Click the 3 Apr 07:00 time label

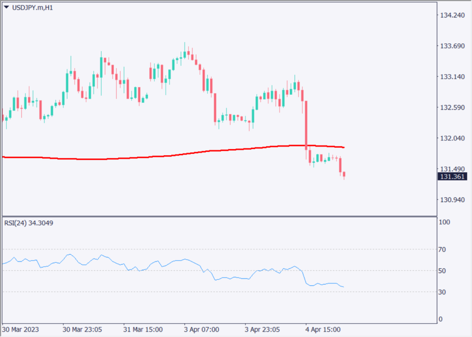(x=202, y=330)
